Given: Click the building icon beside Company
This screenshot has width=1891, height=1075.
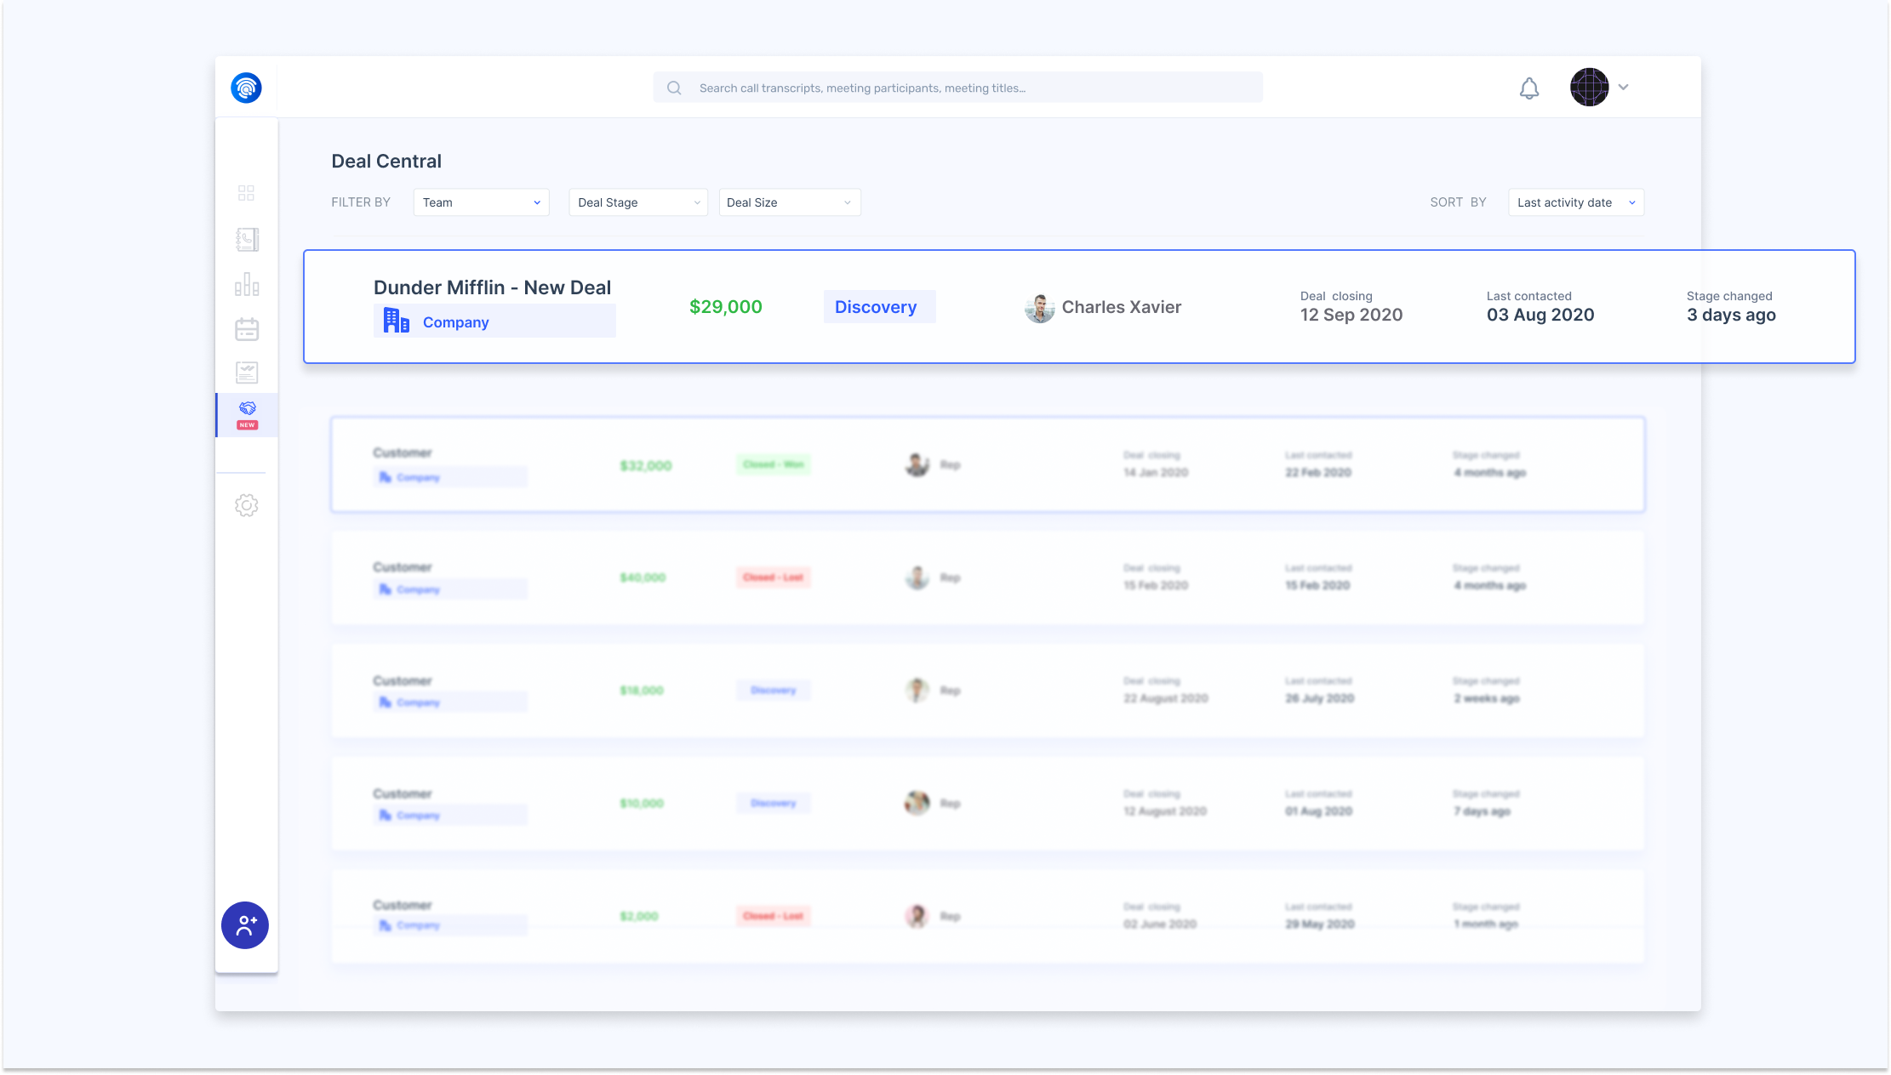Looking at the screenshot, I should [396, 321].
